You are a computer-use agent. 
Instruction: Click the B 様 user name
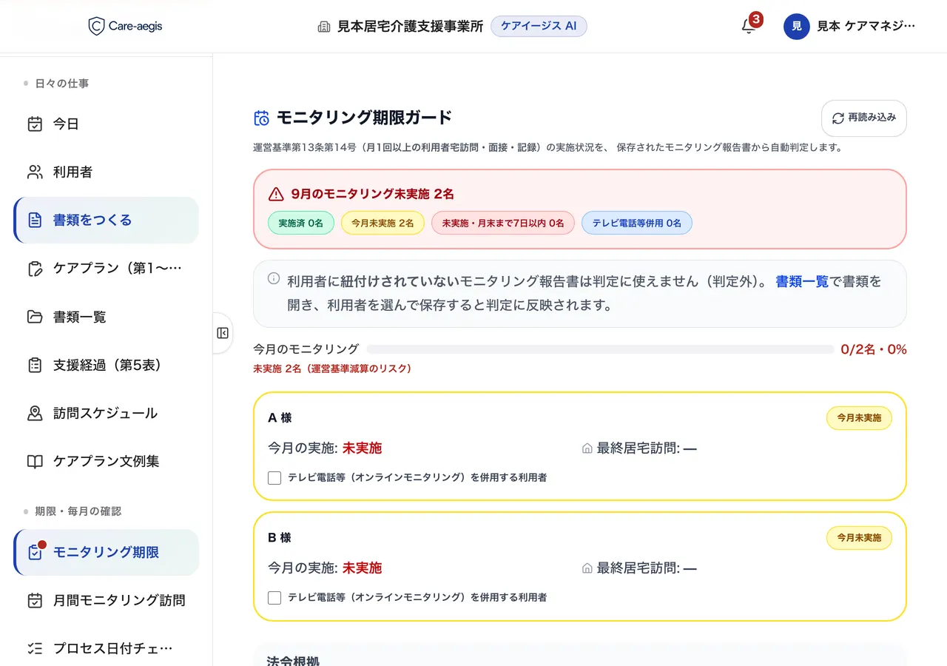tap(280, 538)
